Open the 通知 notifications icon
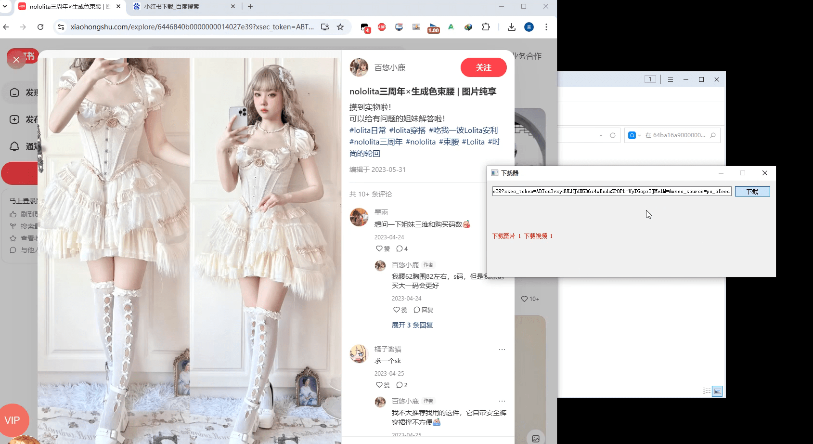813x444 pixels. click(14, 146)
